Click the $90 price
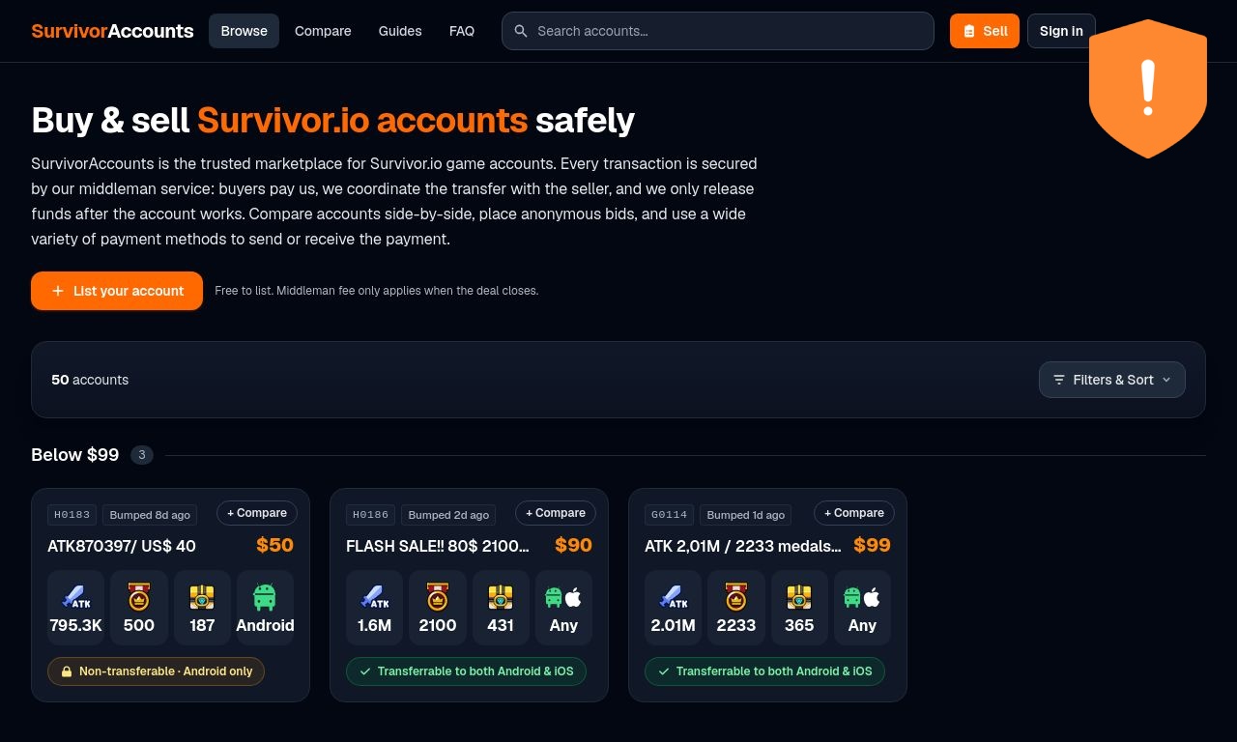Image resolution: width=1237 pixels, height=742 pixels. (x=574, y=545)
